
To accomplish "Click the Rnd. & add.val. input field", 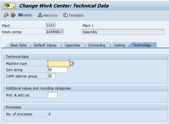I will [x=53, y=95].
